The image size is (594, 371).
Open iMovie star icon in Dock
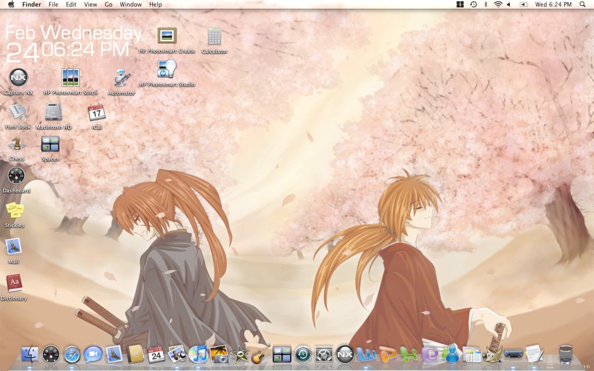240,355
